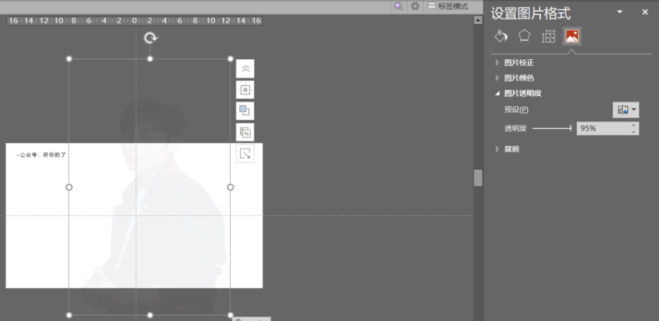This screenshot has width=659, height=321.
Task: Select the Picture tab icon
Action: coord(572,37)
